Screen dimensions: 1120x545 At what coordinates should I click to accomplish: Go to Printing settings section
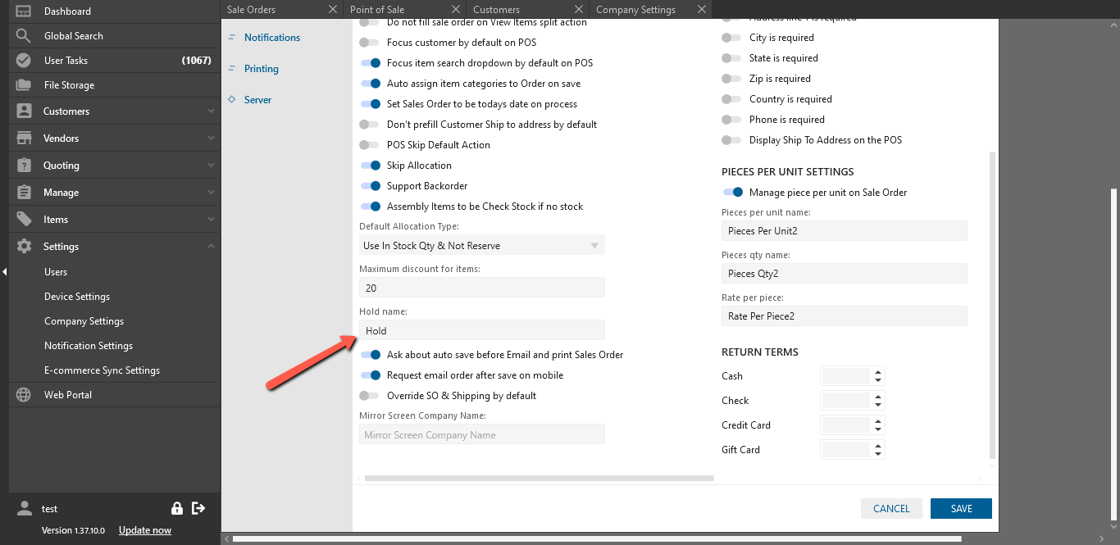[x=262, y=69]
